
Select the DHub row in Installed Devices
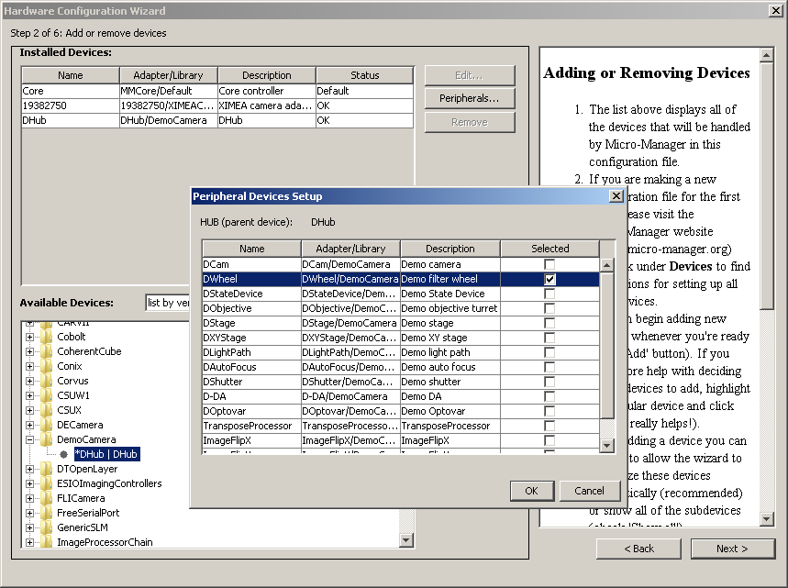(217, 120)
